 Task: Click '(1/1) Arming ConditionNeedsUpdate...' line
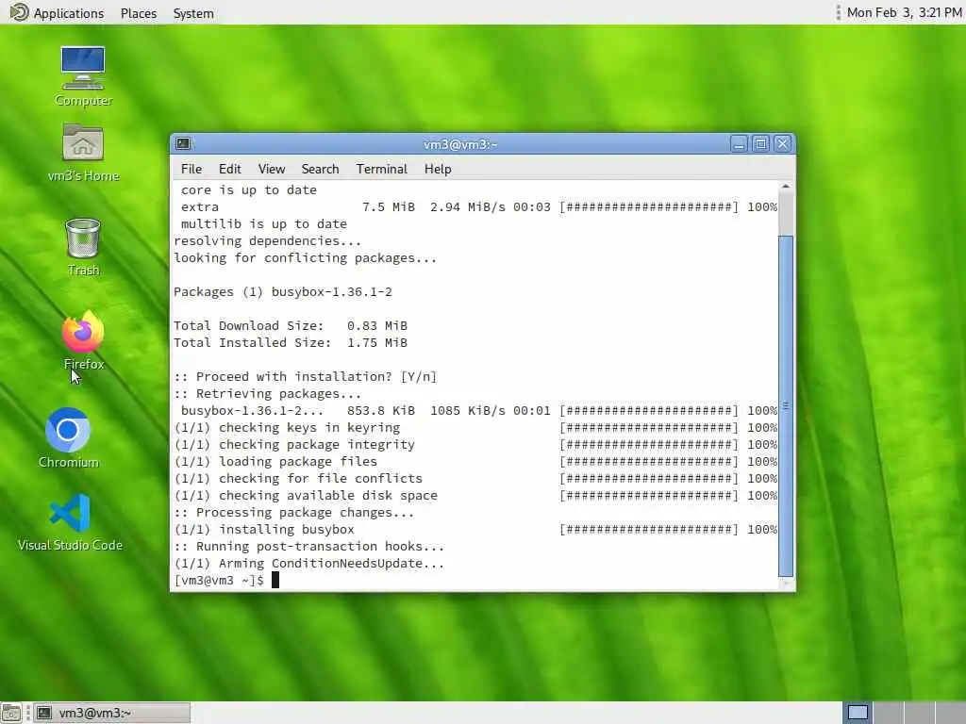308,564
